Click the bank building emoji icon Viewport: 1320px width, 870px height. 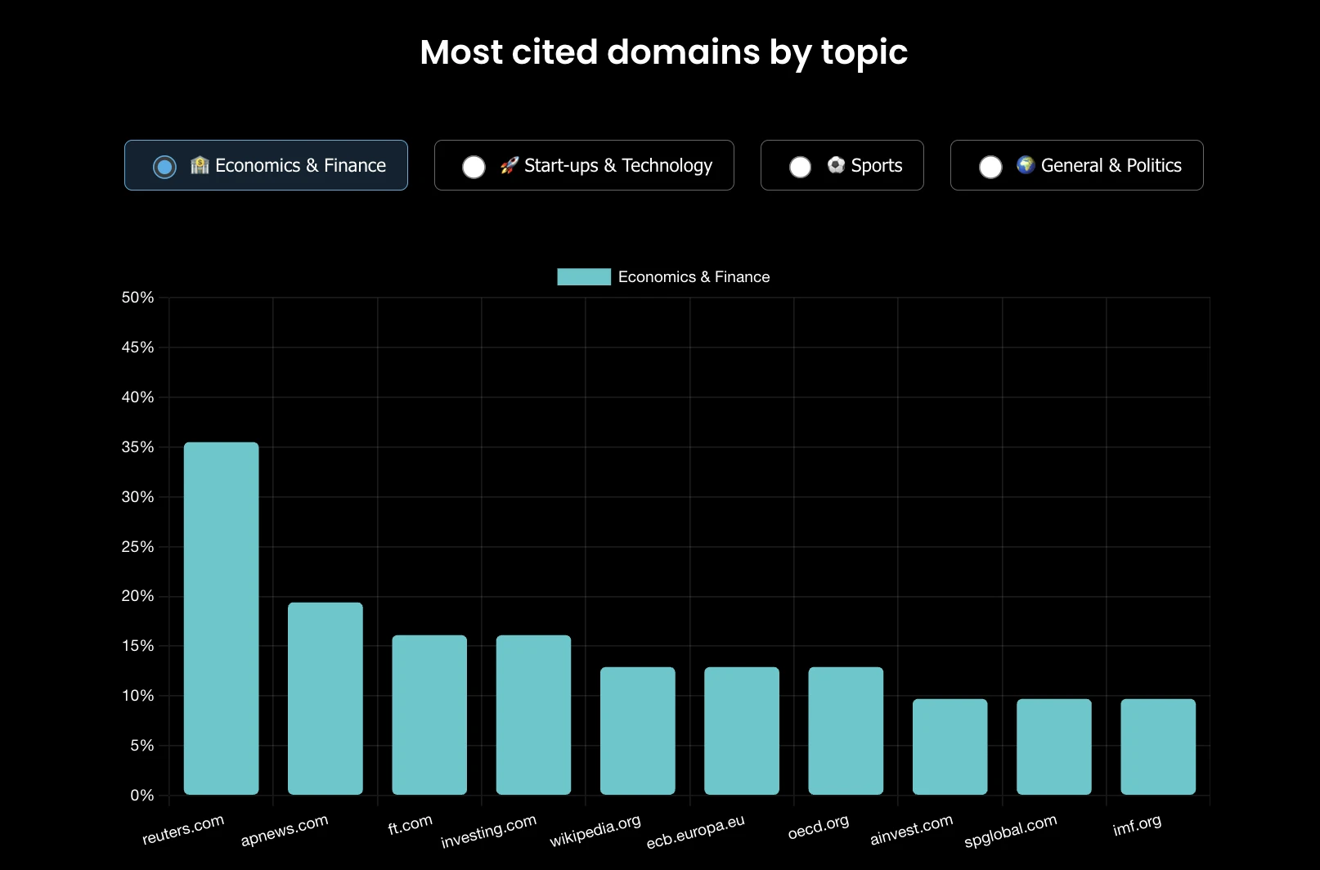200,165
